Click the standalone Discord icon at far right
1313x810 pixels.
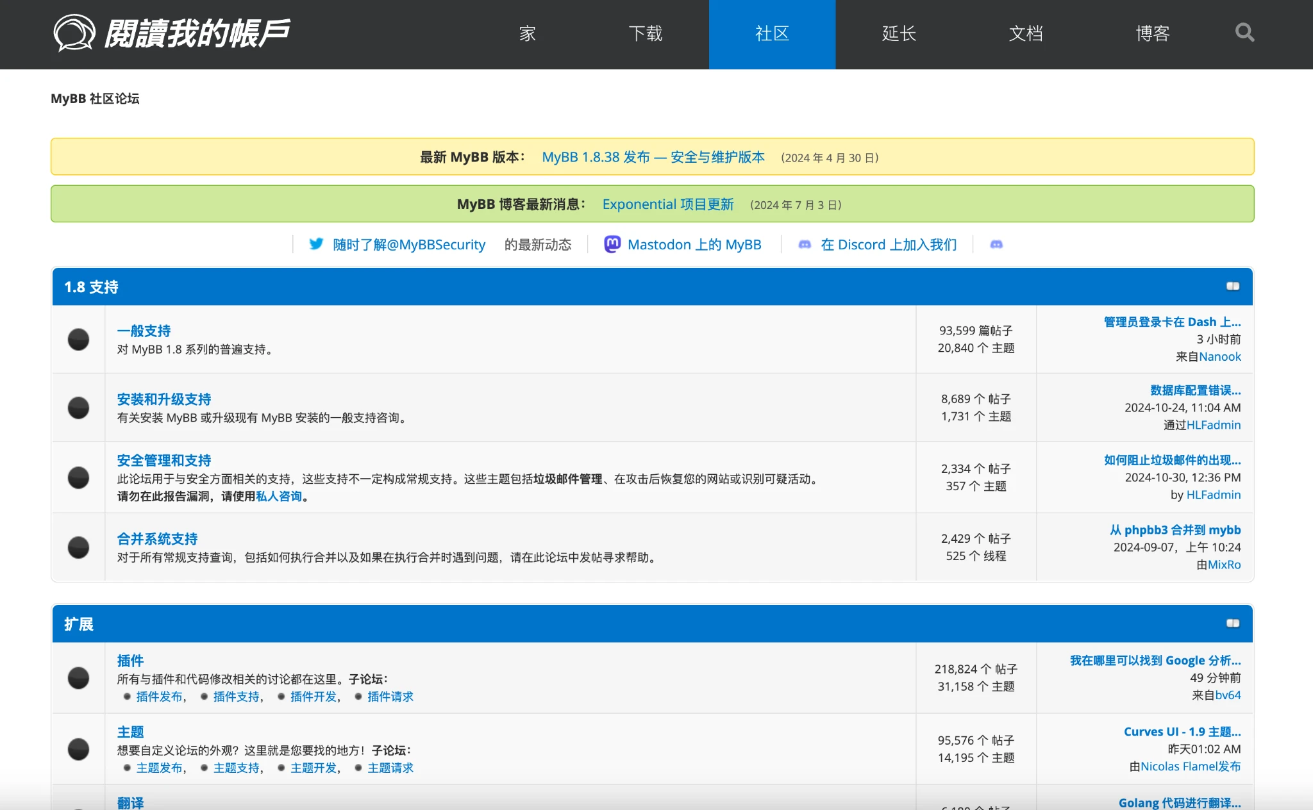(996, 245)
